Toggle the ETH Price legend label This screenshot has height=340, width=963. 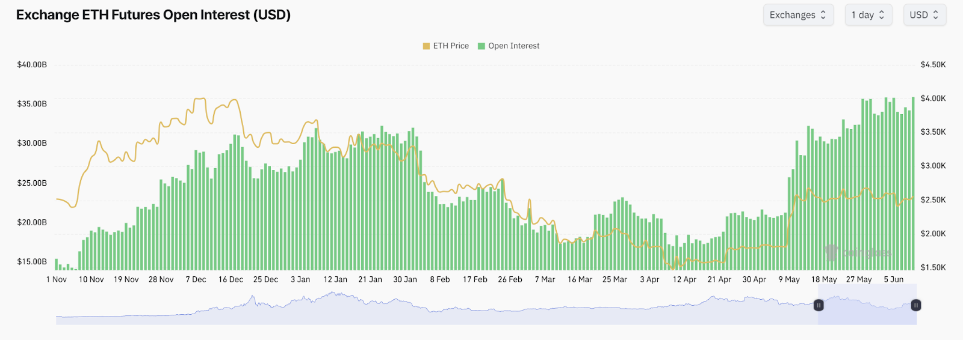tap(451, 46)
